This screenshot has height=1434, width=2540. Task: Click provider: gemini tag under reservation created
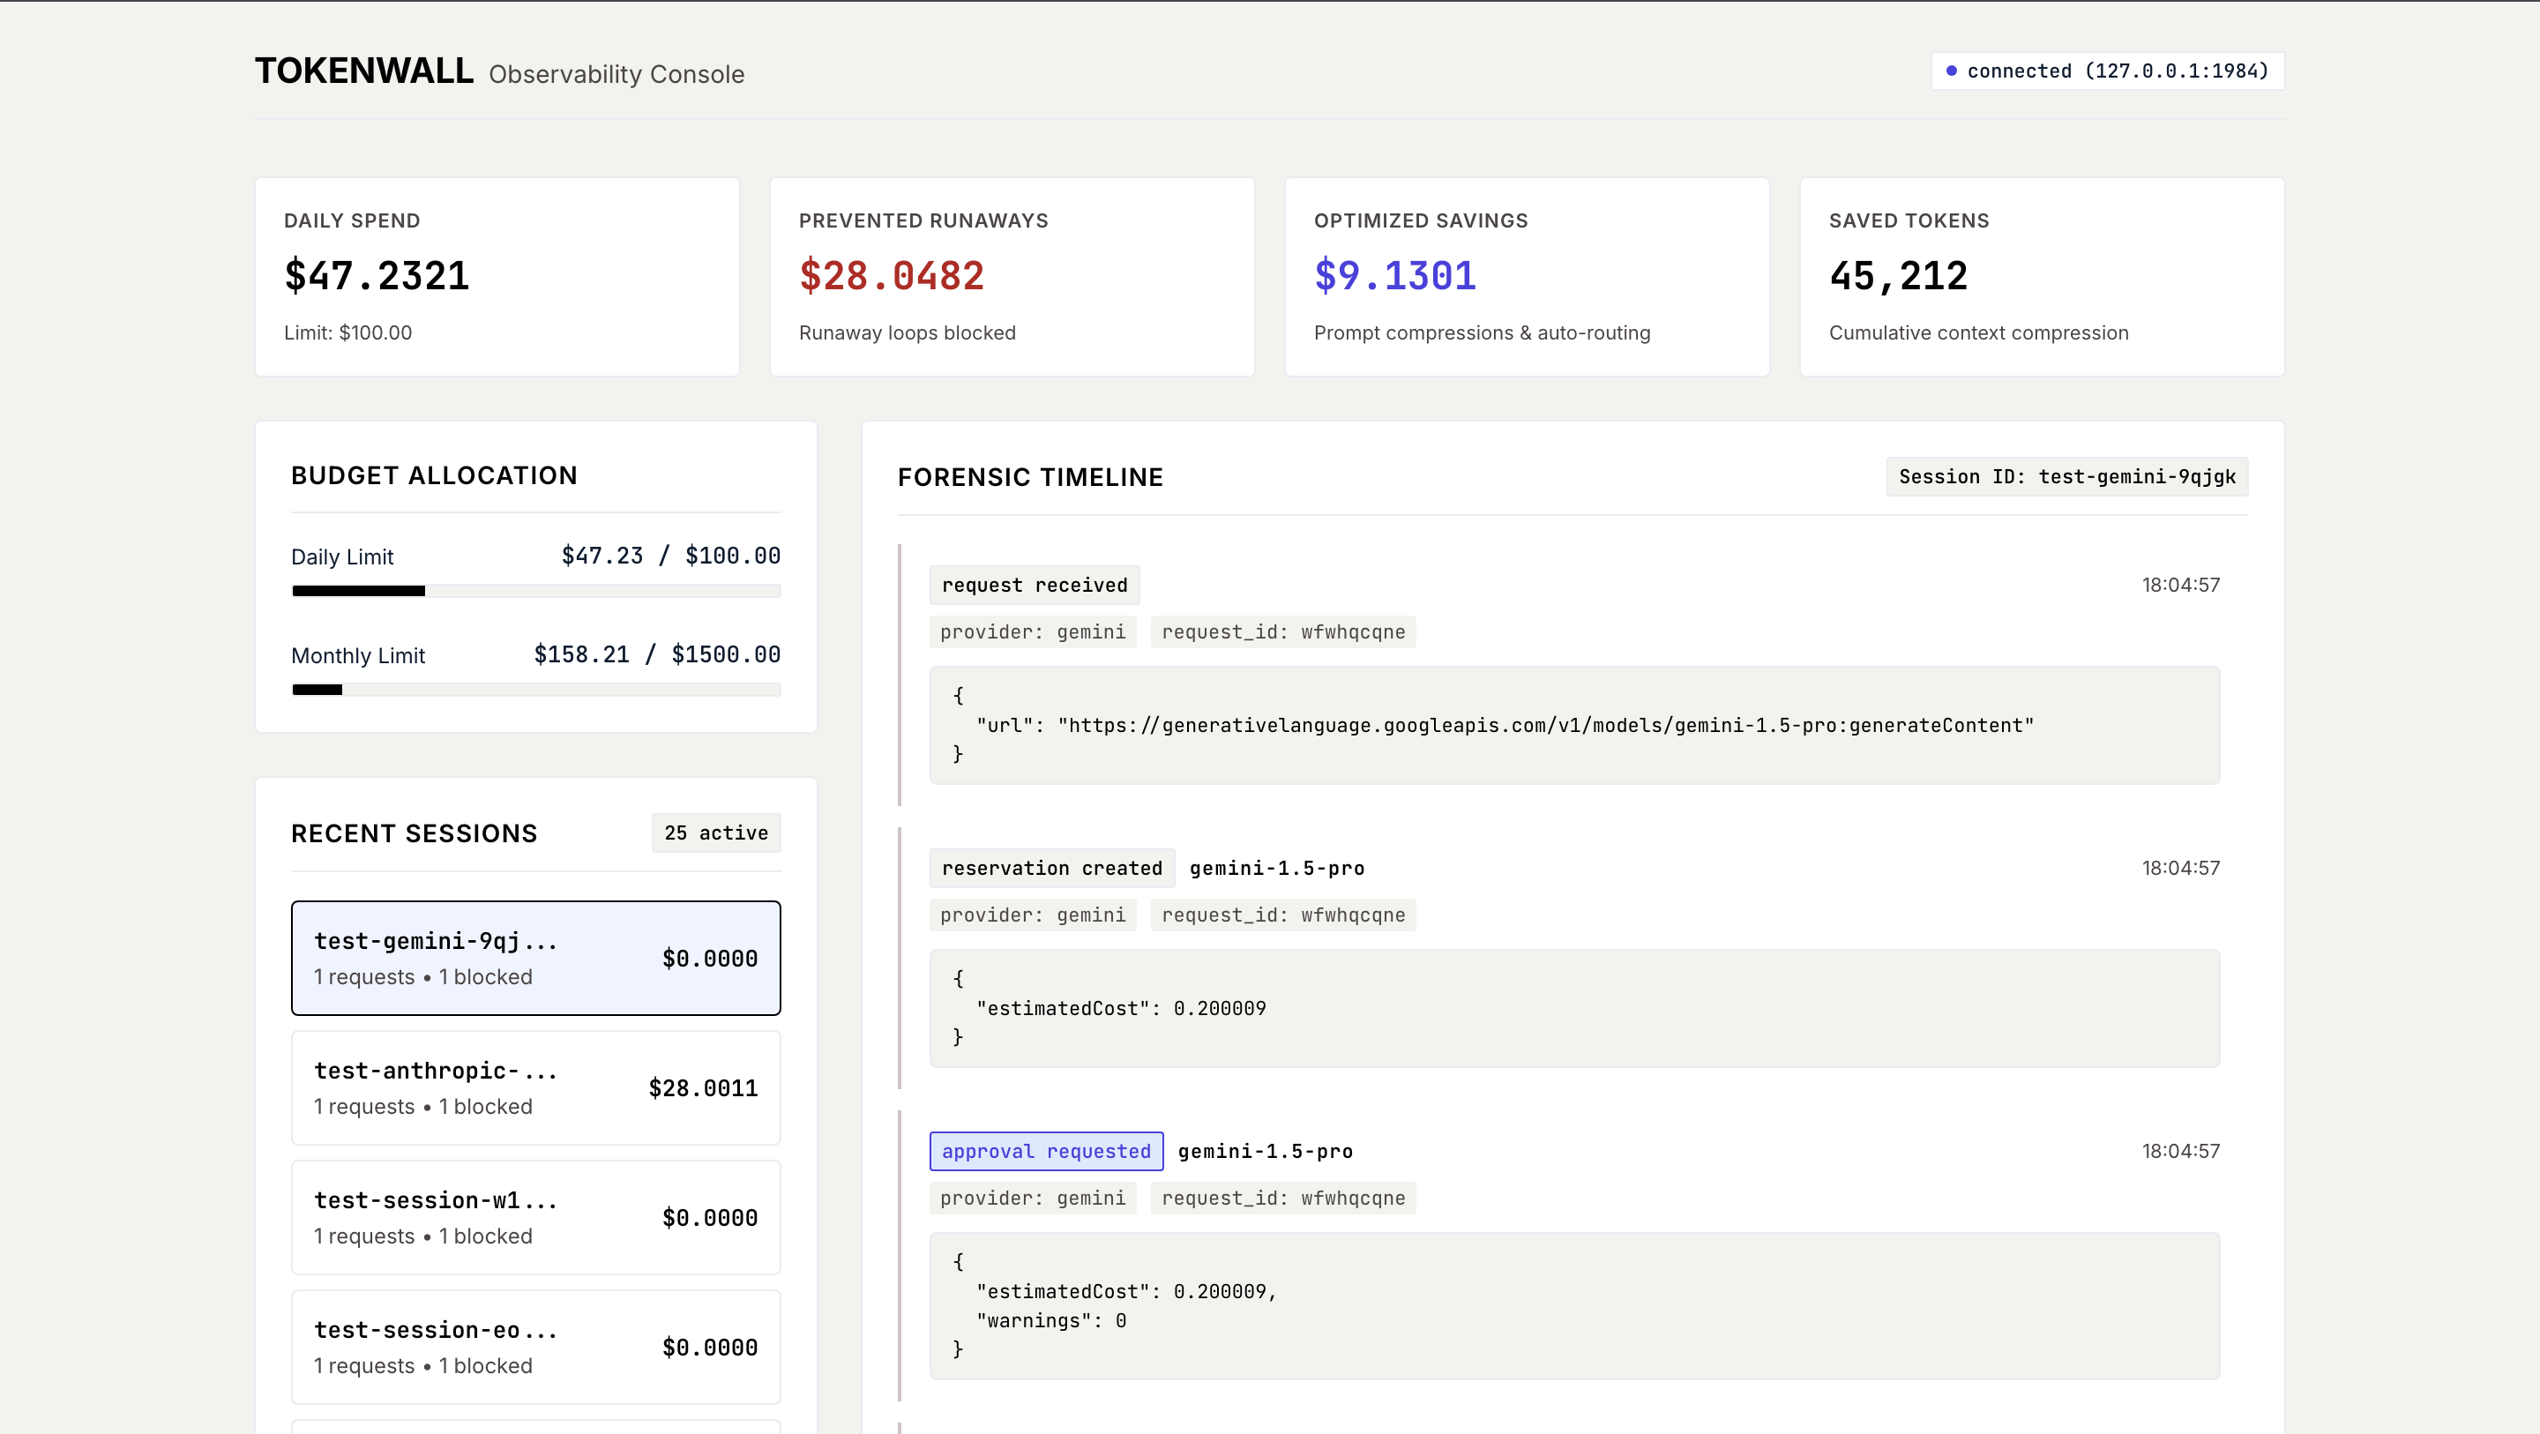coord(1033,915)
